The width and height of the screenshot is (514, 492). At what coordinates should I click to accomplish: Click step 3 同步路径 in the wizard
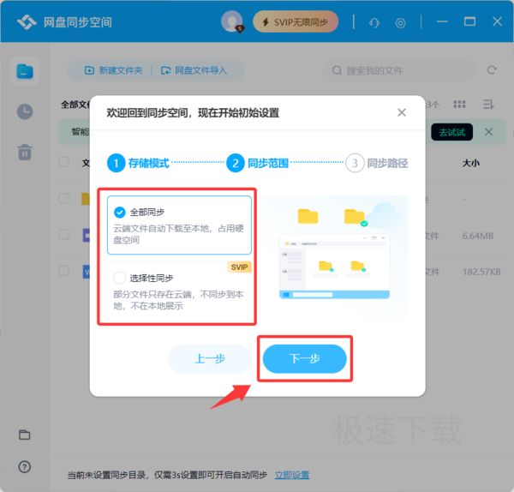tap(377, 163)
